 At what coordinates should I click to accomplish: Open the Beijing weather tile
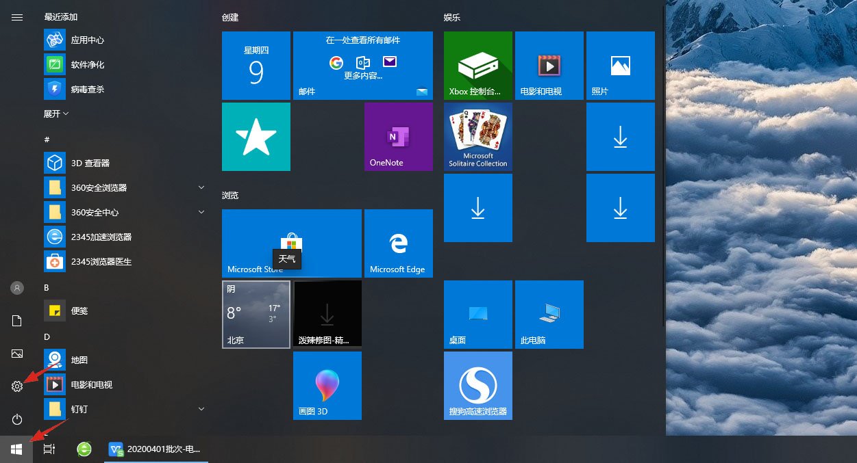point(256,315)
